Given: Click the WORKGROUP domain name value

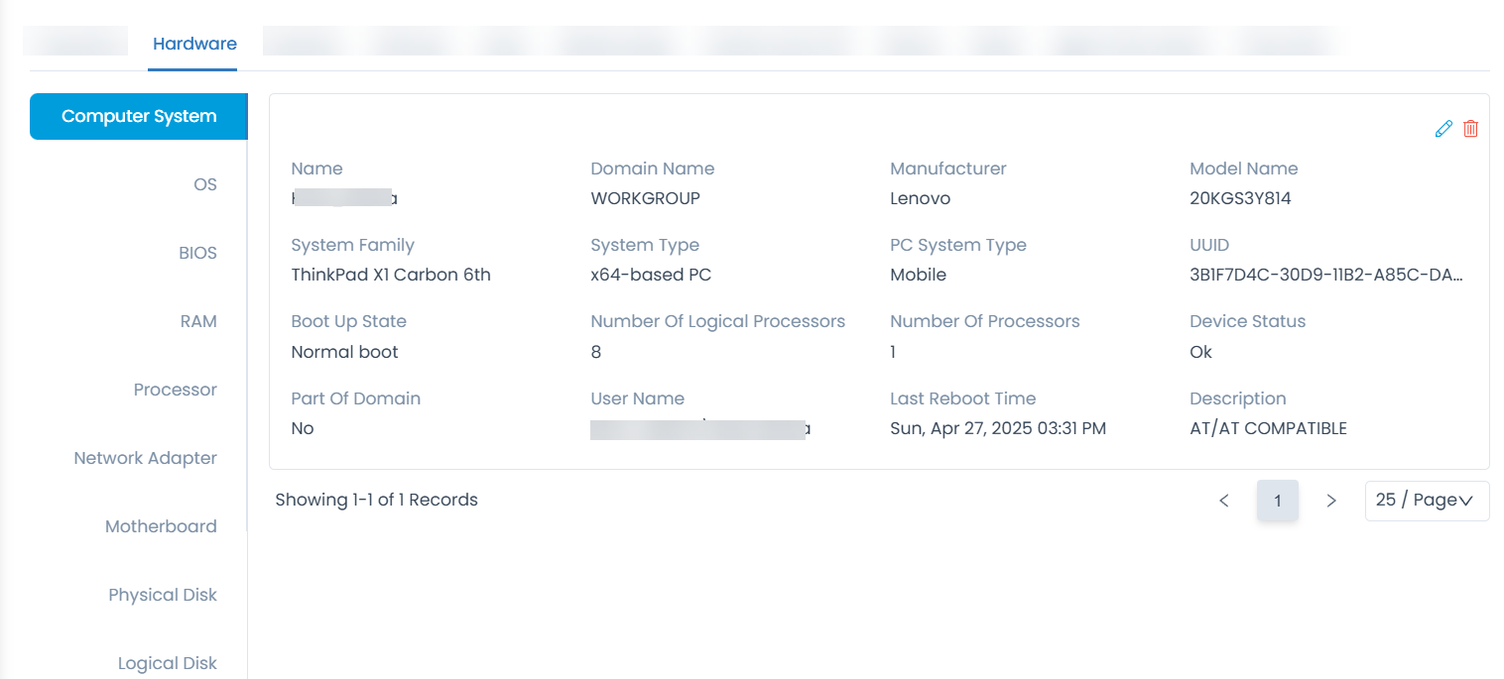Looking at the screenshot, I should tap(645, 198).
